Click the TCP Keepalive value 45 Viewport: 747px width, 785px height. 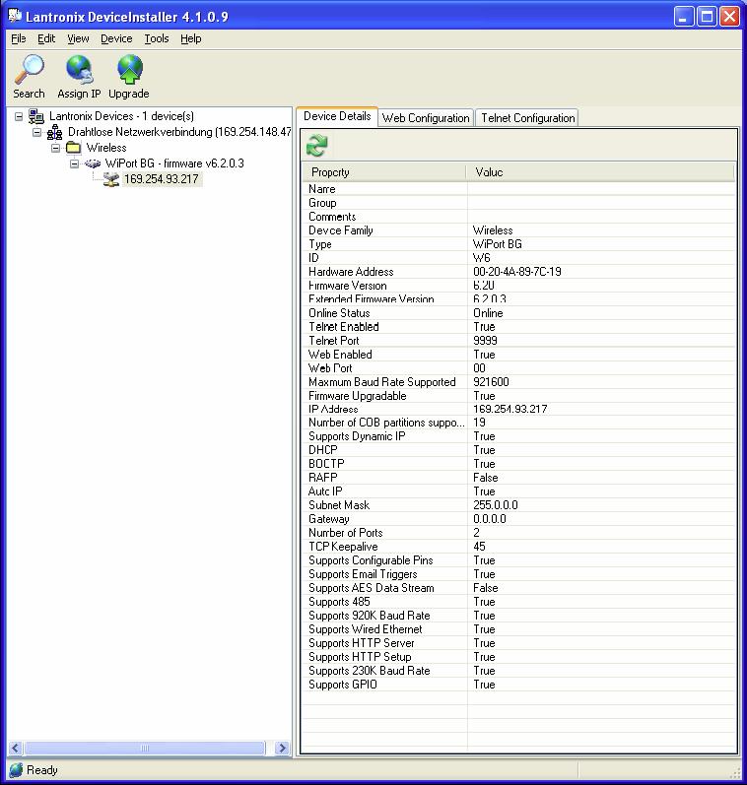tap(479, 547)
